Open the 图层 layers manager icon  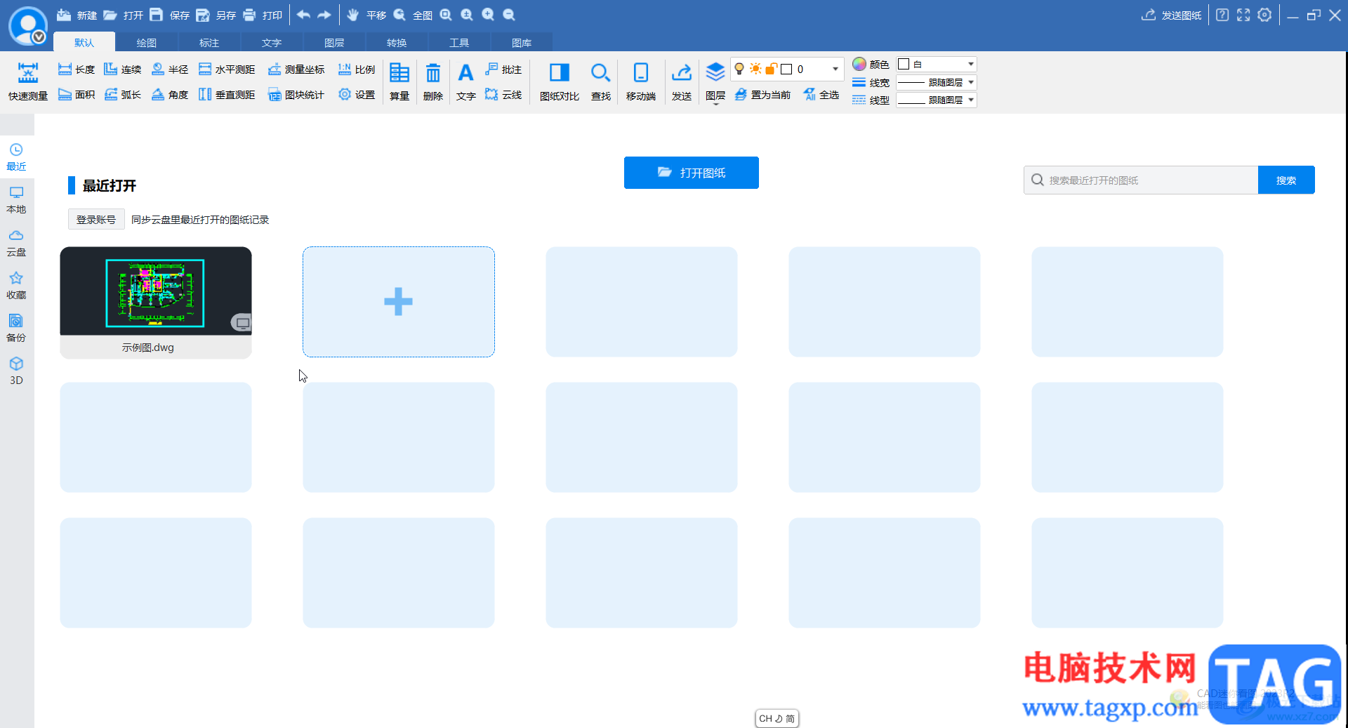click(x=715, y=81)
